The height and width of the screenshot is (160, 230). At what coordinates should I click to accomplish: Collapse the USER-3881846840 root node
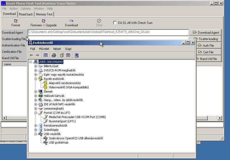point(31,62)
